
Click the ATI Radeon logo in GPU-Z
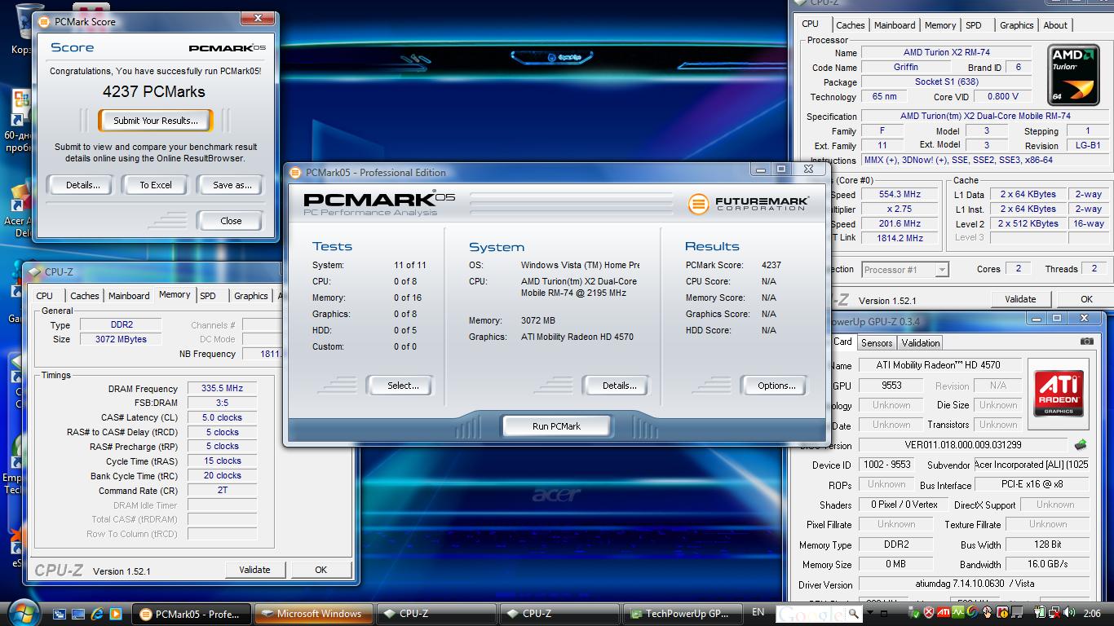1059,393
